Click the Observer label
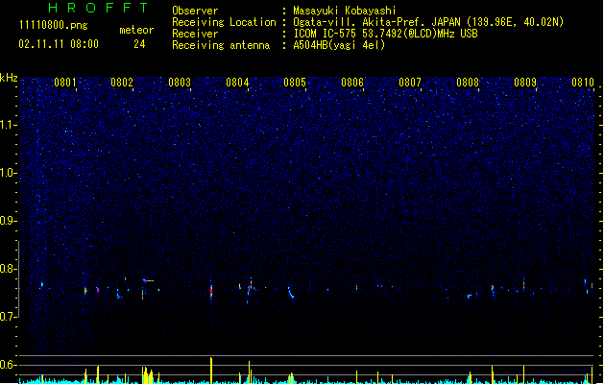 pyautogui.click(x=195, y=11)
